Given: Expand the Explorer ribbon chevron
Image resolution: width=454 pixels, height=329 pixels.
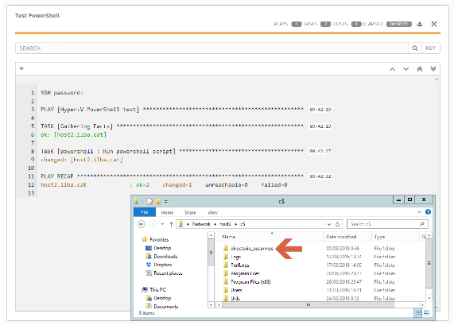Looking at the screenshot, I should 419,212.
